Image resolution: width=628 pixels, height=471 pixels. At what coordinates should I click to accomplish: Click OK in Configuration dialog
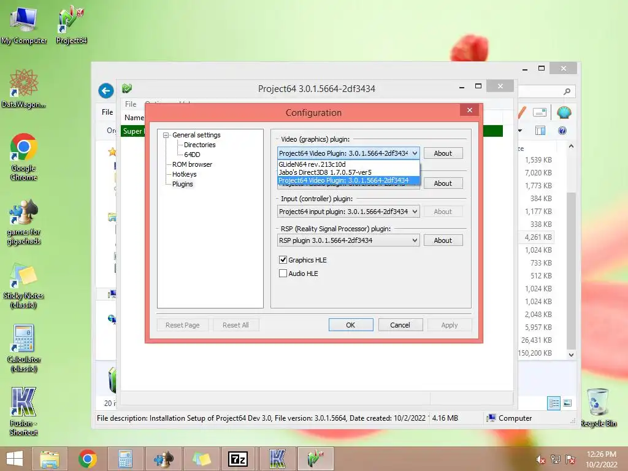coord(351,325)
